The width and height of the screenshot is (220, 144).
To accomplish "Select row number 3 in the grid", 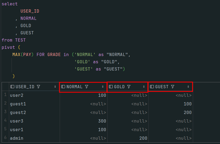I will 5,112.
